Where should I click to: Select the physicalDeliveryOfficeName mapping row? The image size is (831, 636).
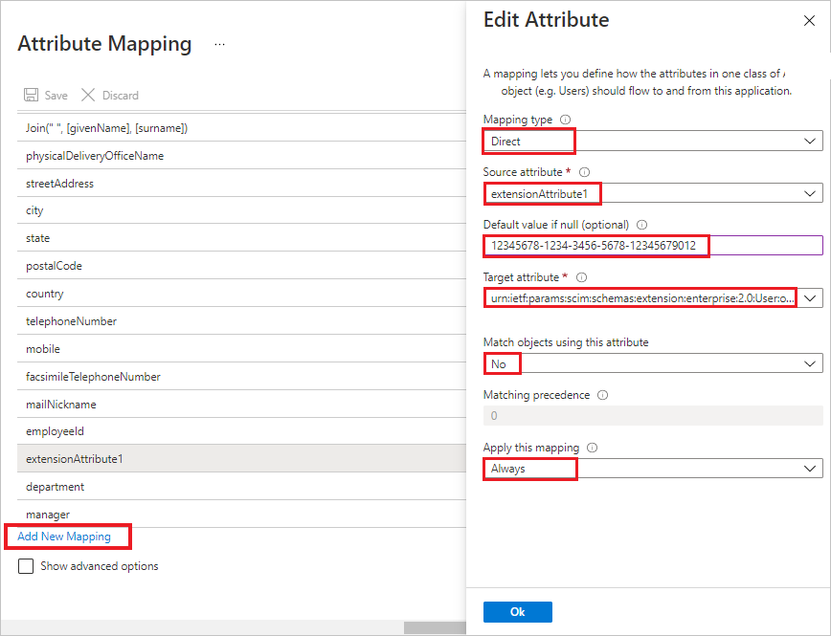pos(241,155)
